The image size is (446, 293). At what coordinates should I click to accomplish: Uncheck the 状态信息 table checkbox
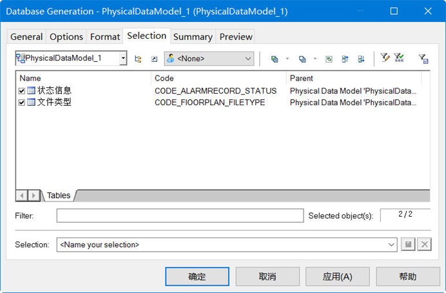tap(22, 91)
